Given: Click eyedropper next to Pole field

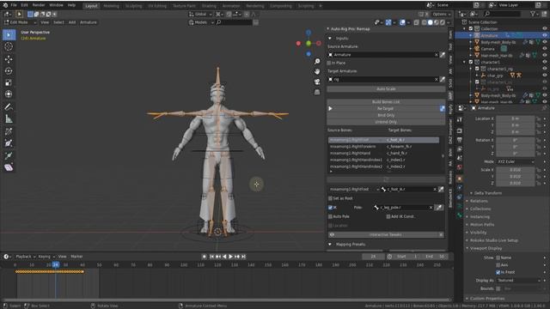Looking at the screenshot, I should click(x=439, y=208).
